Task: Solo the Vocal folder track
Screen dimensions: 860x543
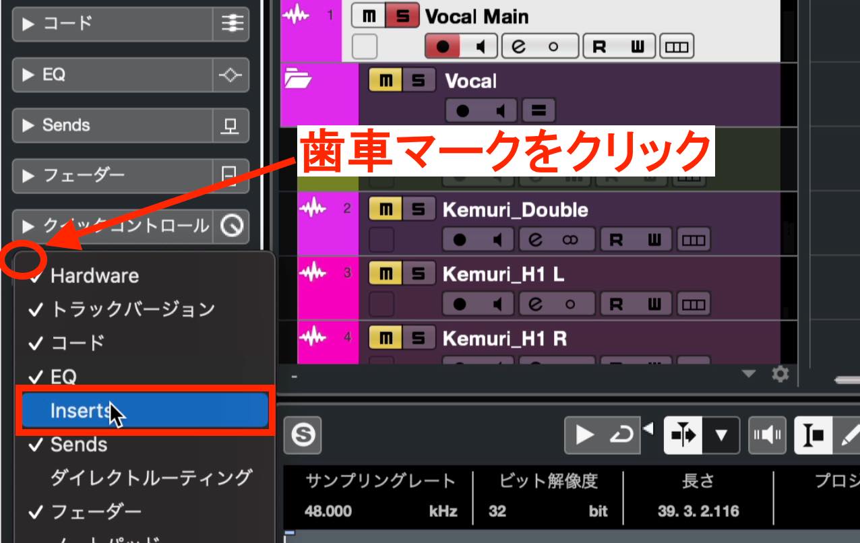Action: [x=419, y=81]
